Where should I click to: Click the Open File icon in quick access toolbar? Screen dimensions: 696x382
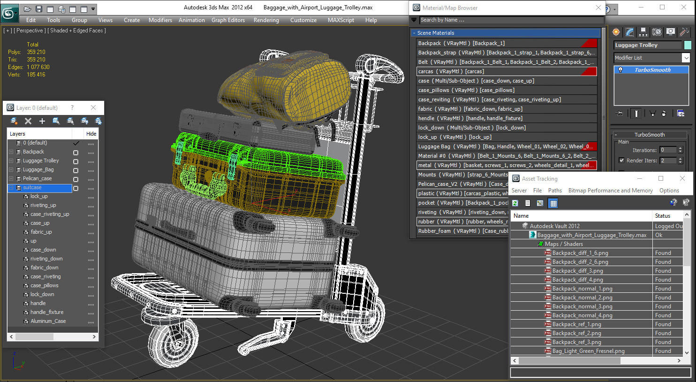(x=28, y=9)
